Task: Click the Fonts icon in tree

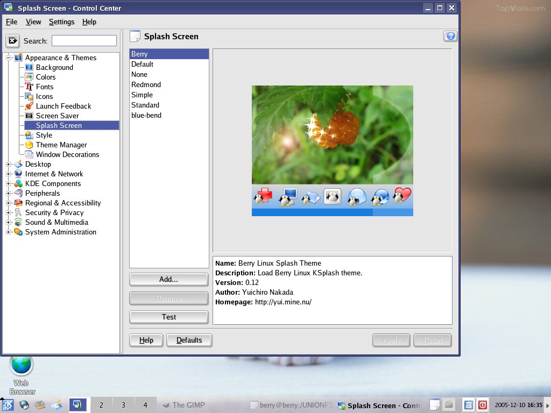Action: click(29, 87)
